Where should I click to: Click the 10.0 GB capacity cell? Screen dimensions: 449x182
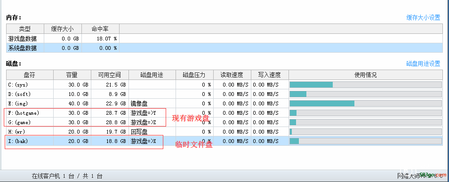click(72, 94)
